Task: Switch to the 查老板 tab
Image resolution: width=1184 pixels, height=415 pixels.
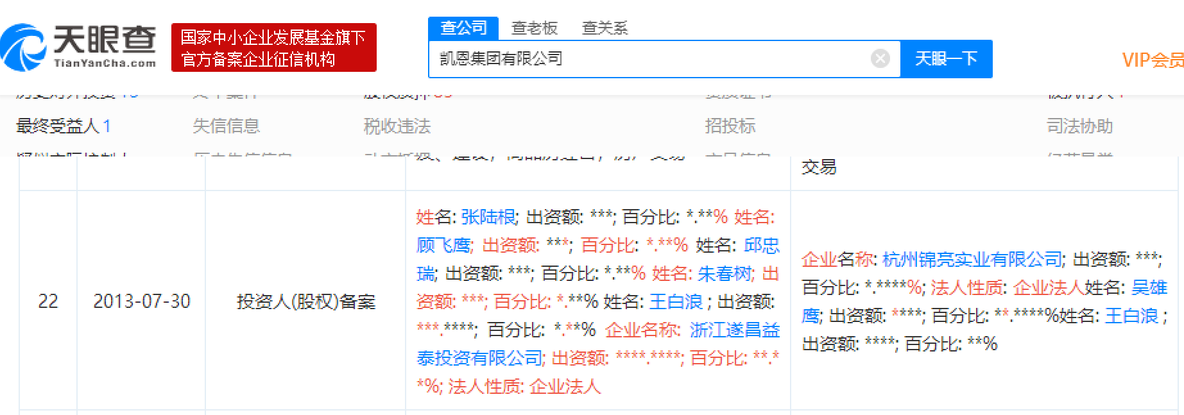Action: [534, 28]
